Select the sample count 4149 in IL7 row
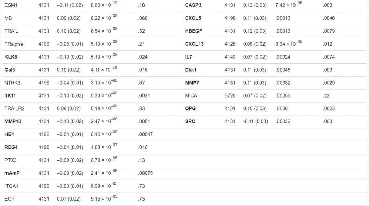This screenshot has width=369, height=206. click(230, 57)
